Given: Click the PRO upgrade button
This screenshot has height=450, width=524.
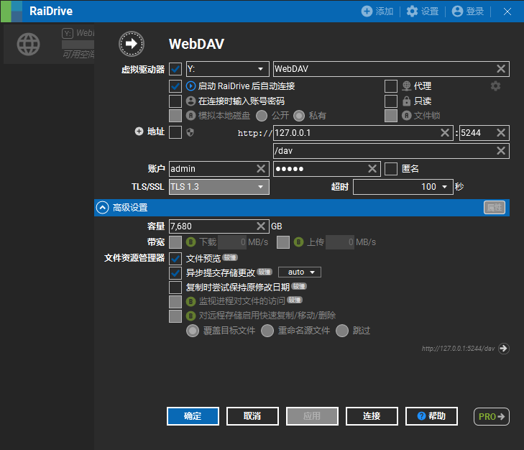Looking at the screenshot, I should click(492, 416).
